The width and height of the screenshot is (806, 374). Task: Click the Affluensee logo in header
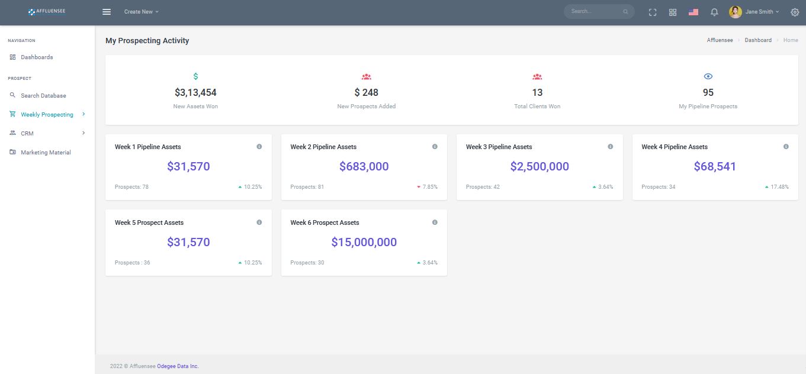pyautogui.click(x=47, y=11)
